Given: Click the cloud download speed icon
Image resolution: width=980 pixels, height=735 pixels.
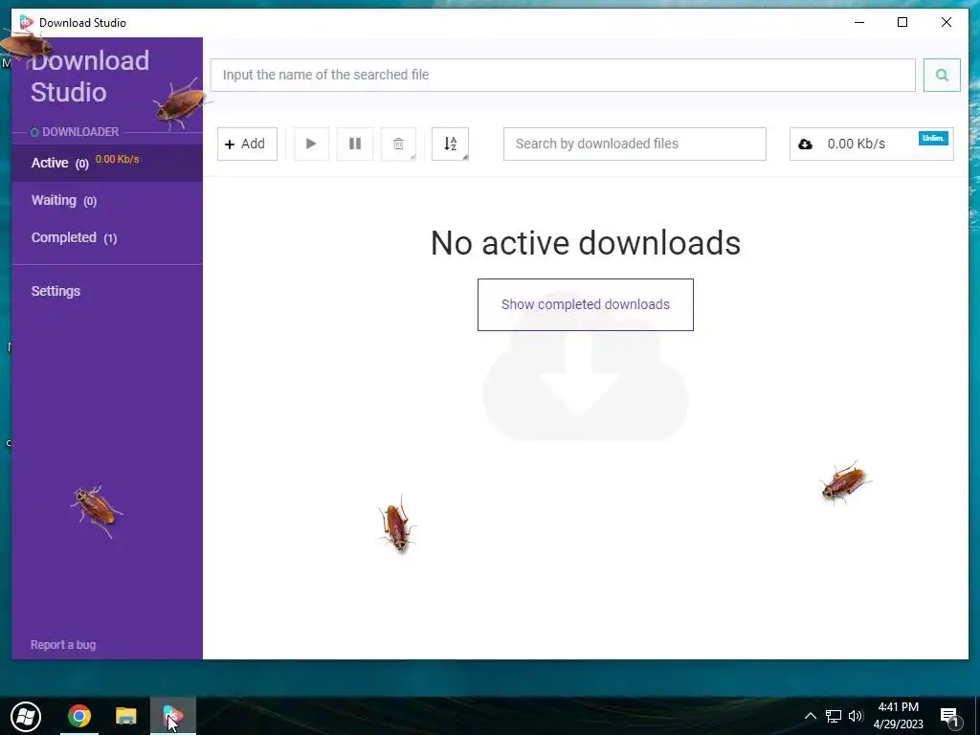Looking at the screenshot, I should tap(805, 145).
